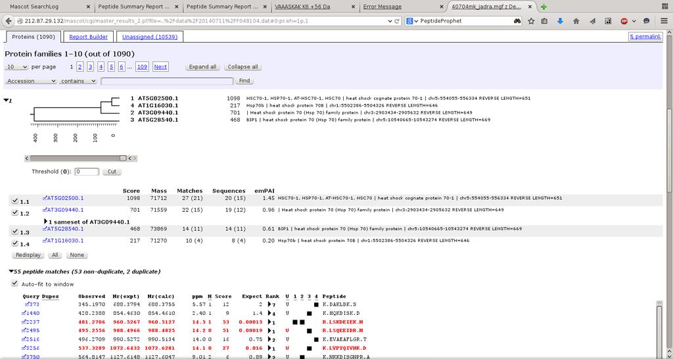Click the Find button
The width and height of the screenshot is (673, 359).
tap(244, 81)
